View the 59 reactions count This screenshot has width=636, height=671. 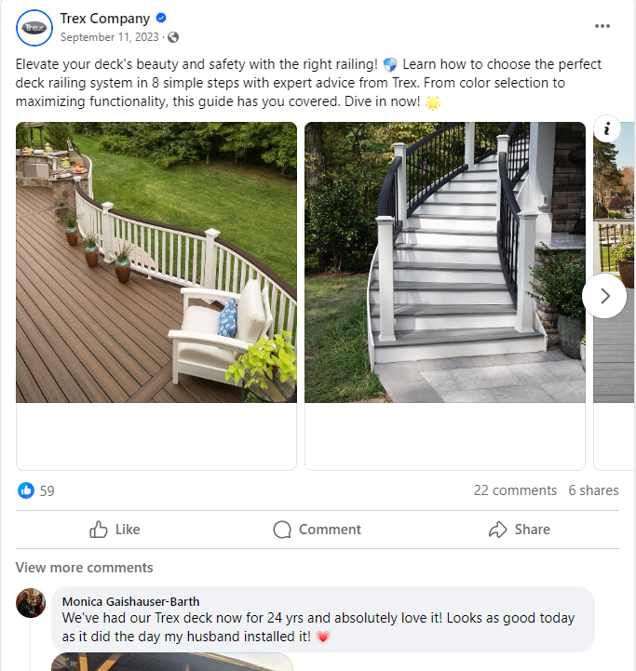(x=47, y=490)
